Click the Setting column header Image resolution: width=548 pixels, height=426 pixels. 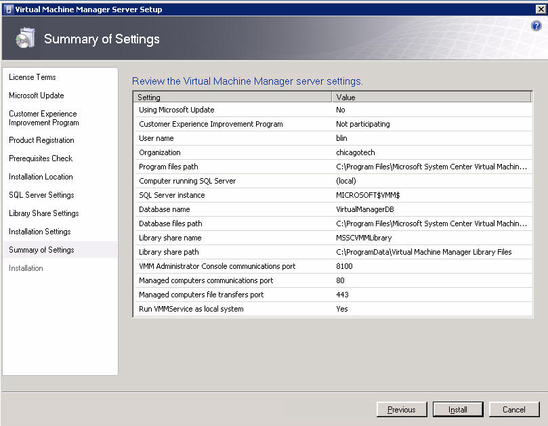(x=232, y=97)
